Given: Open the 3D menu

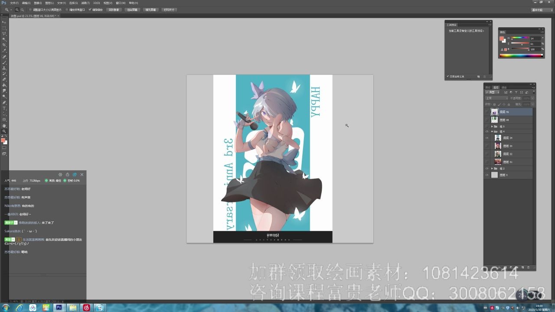Looking at the screenshot, I should tap(96, 3).
